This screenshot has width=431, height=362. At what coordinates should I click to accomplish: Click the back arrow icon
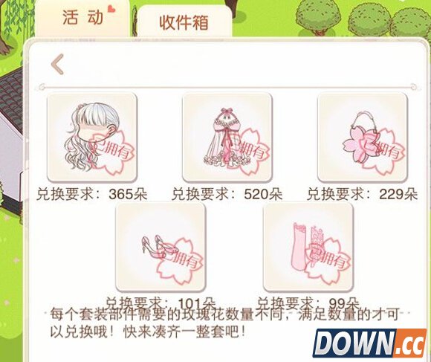(x=58, y=65)
